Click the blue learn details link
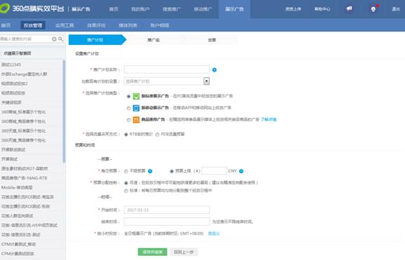Viewport: 405px width, 260px height. pos(269,120)
